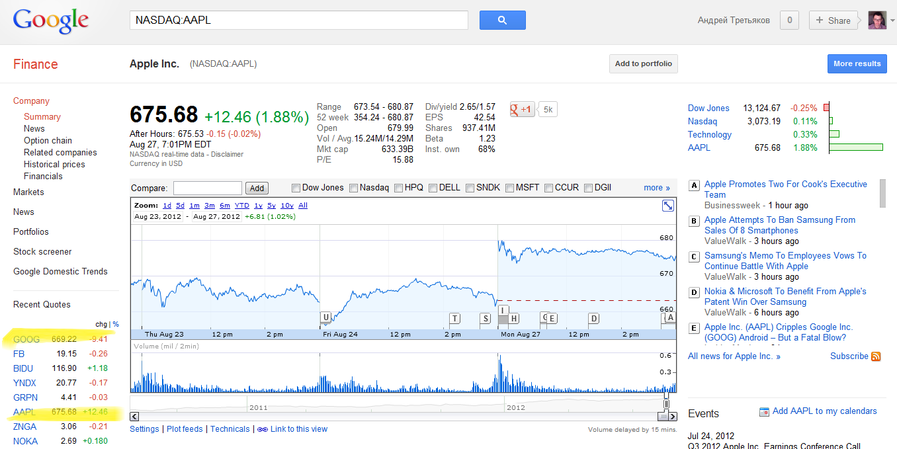
Task: Set chart zoom to 5y
Action: 271,206
